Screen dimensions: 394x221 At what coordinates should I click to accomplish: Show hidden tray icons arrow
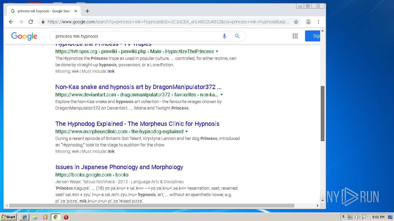343,217
